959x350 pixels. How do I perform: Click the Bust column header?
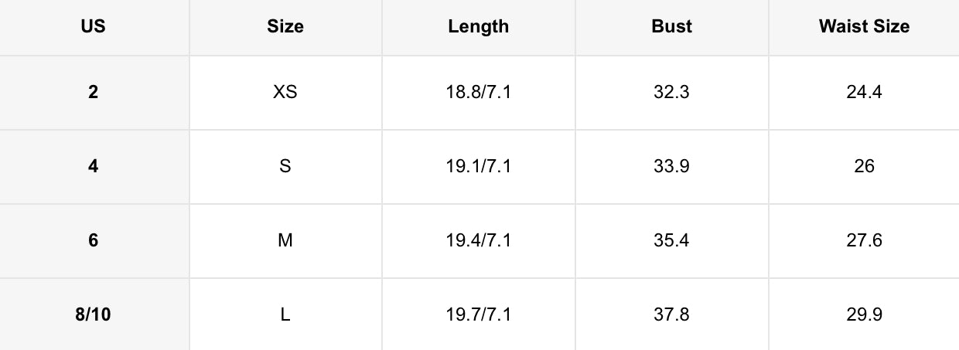671,26
